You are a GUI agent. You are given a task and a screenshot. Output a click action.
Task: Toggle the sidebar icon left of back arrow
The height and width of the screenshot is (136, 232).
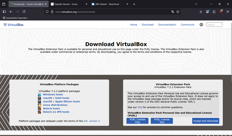(4, 12)
